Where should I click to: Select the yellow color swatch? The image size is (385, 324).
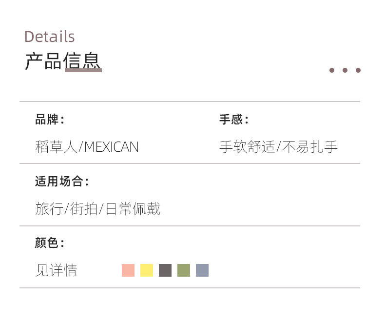pos(147,270)
